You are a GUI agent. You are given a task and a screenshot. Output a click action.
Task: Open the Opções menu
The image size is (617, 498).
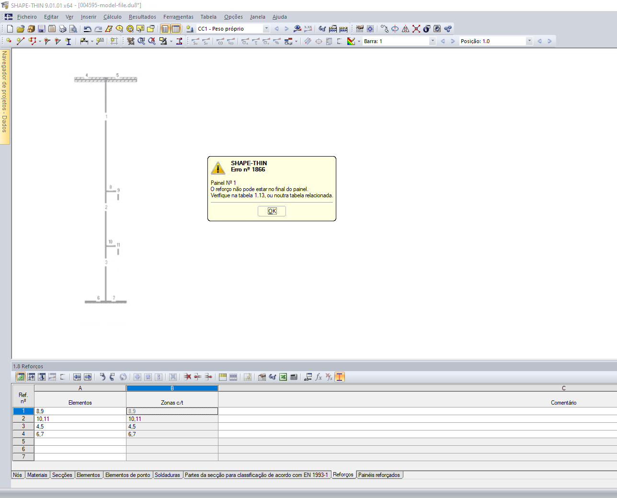tap(233, 17)
